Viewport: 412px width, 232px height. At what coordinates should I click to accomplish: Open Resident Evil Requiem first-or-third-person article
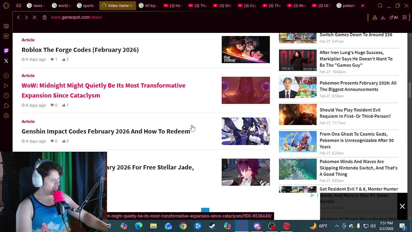pyautogui.click(x=355, y=113)
